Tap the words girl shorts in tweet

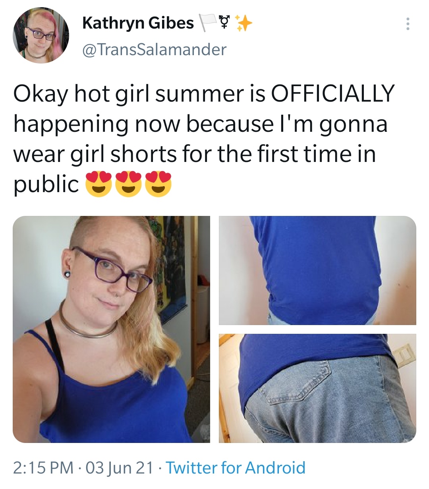[124, 155]
